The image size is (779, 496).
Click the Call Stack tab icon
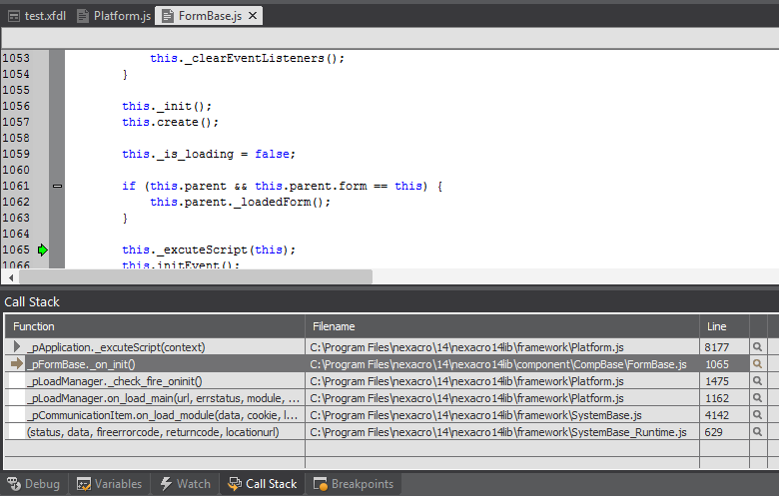coord(235,484)
